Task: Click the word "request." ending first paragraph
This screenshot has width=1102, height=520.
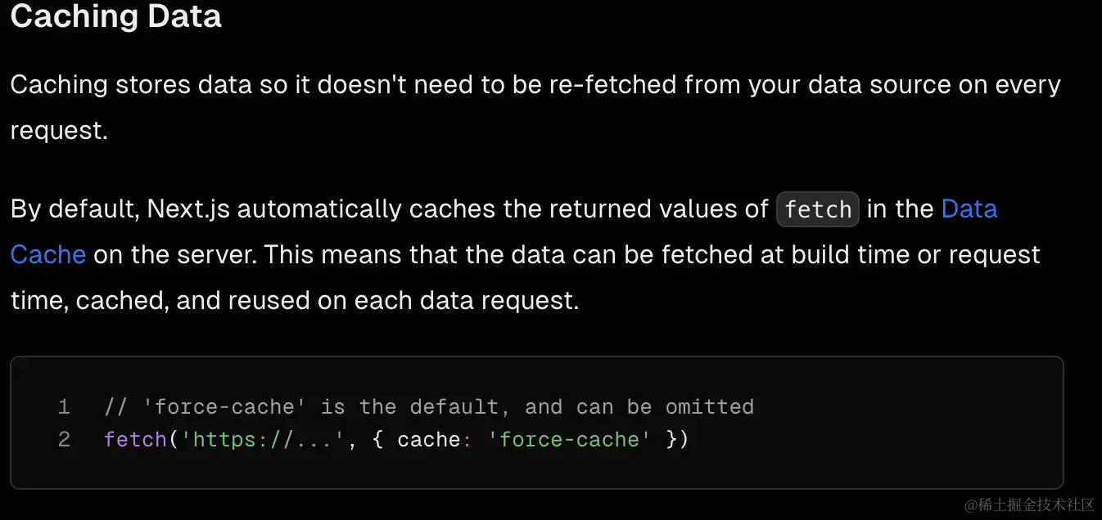Action: pos(59,131)
